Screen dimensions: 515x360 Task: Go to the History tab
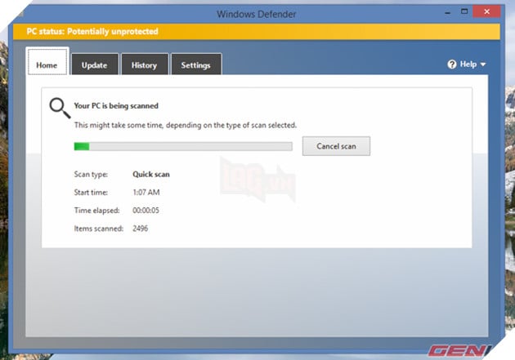tap(145, 65)
